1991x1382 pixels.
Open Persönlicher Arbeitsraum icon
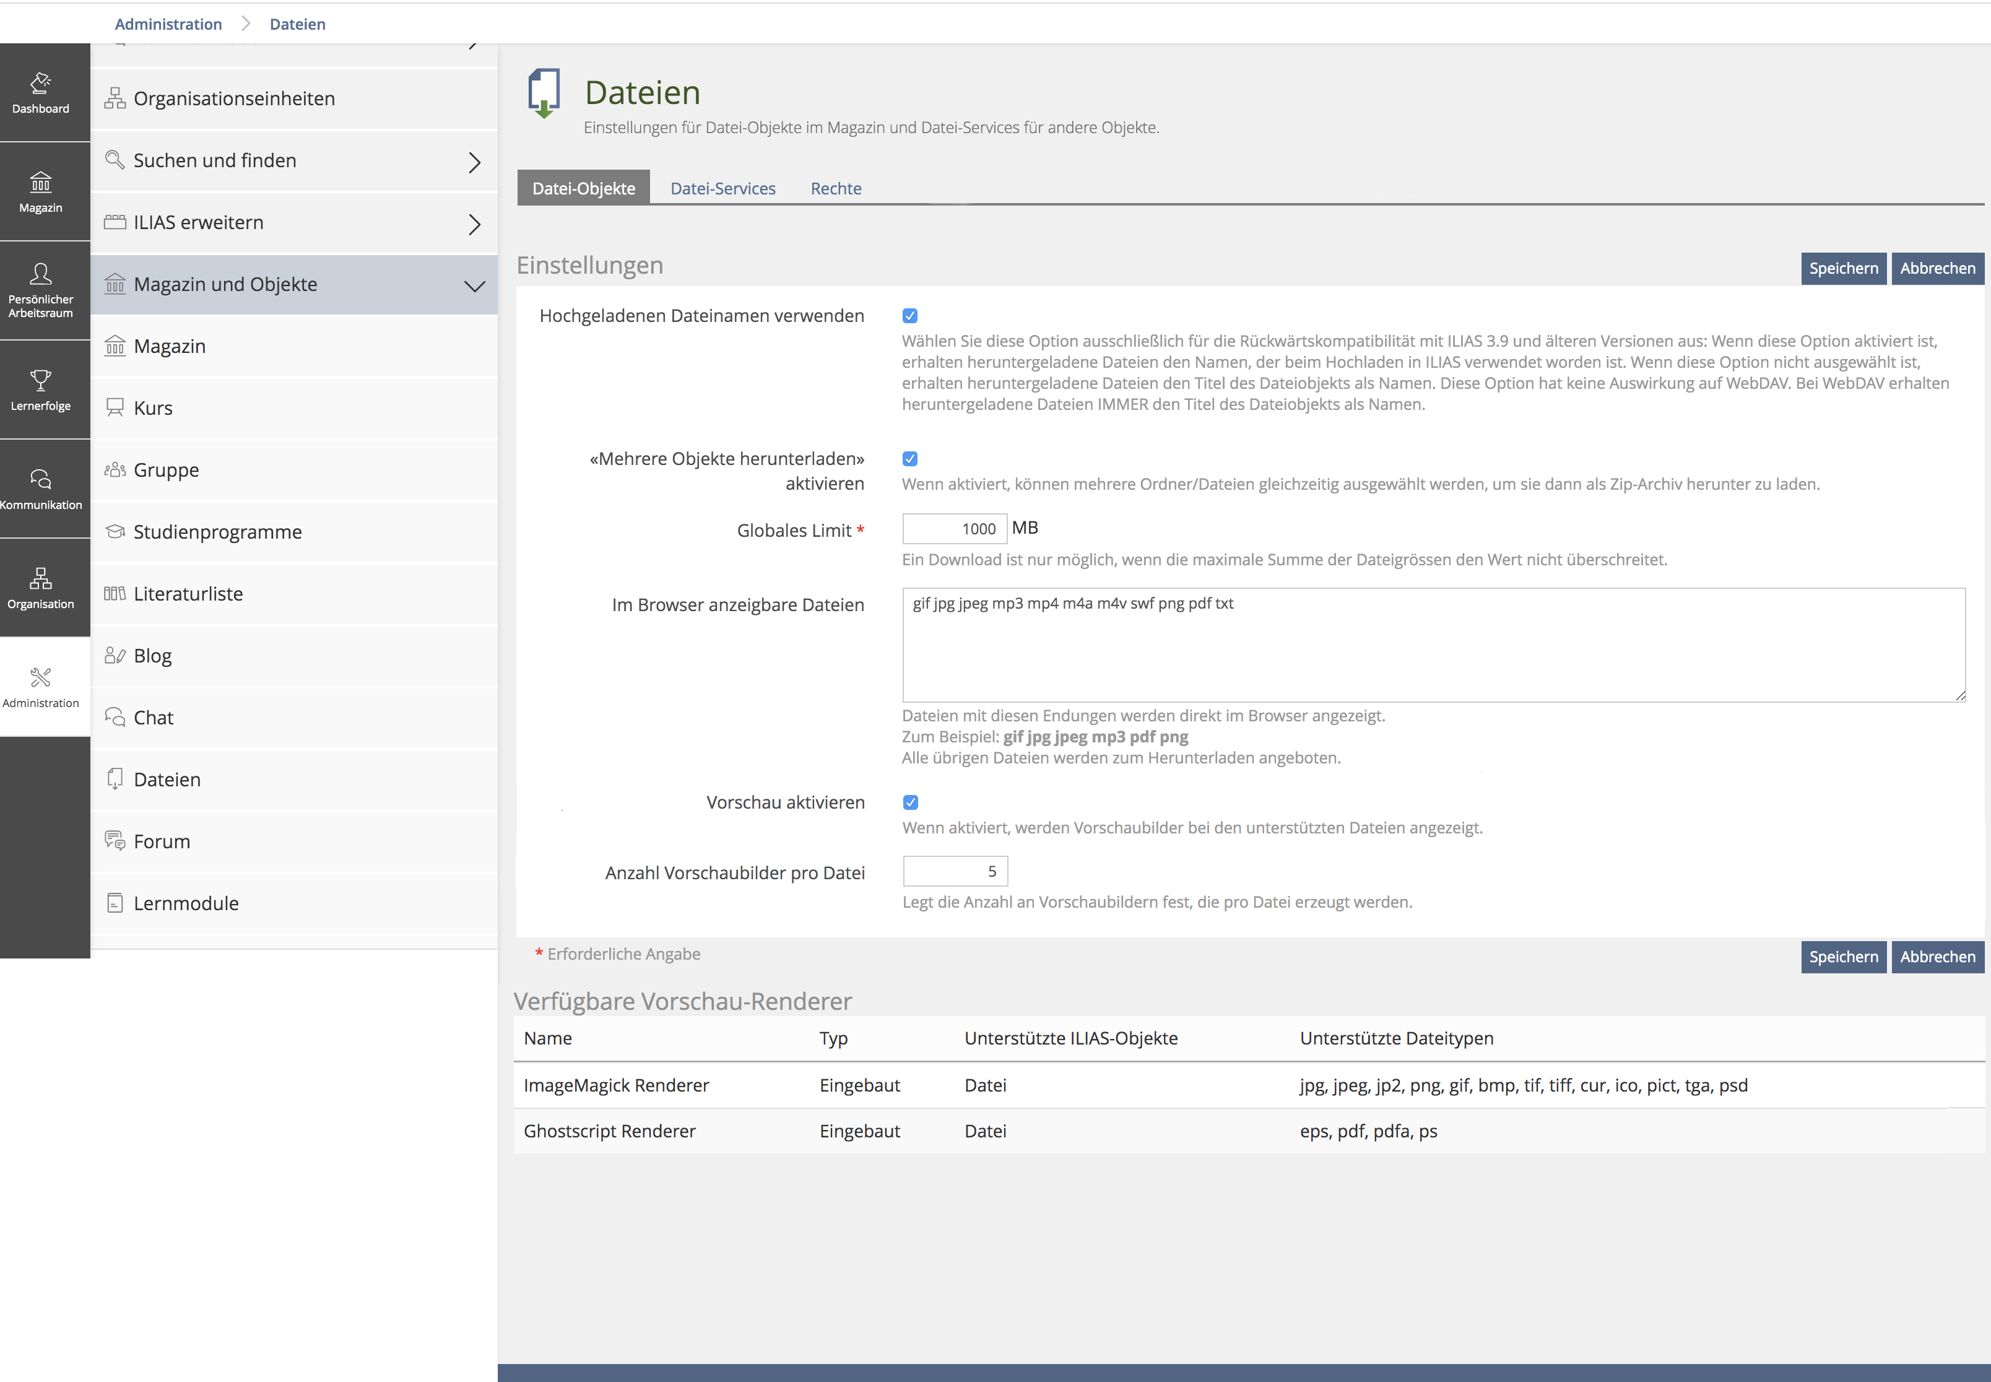pyautogui.click(x=41, y=290)
